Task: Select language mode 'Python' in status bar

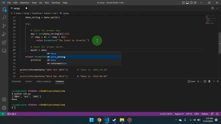Action: click(x=205, y=114)
